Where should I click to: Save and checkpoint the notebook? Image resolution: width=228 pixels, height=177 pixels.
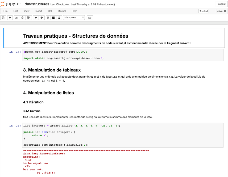click(3, 18)
